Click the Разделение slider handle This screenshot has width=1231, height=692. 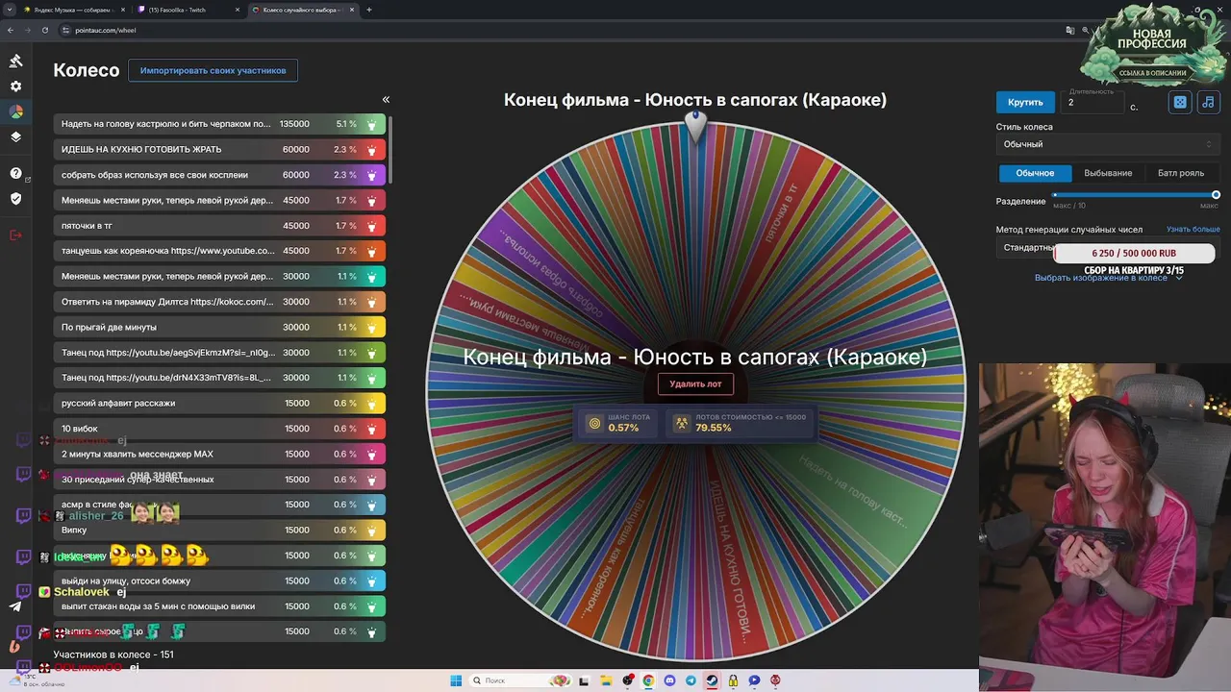pos(1216,195)
